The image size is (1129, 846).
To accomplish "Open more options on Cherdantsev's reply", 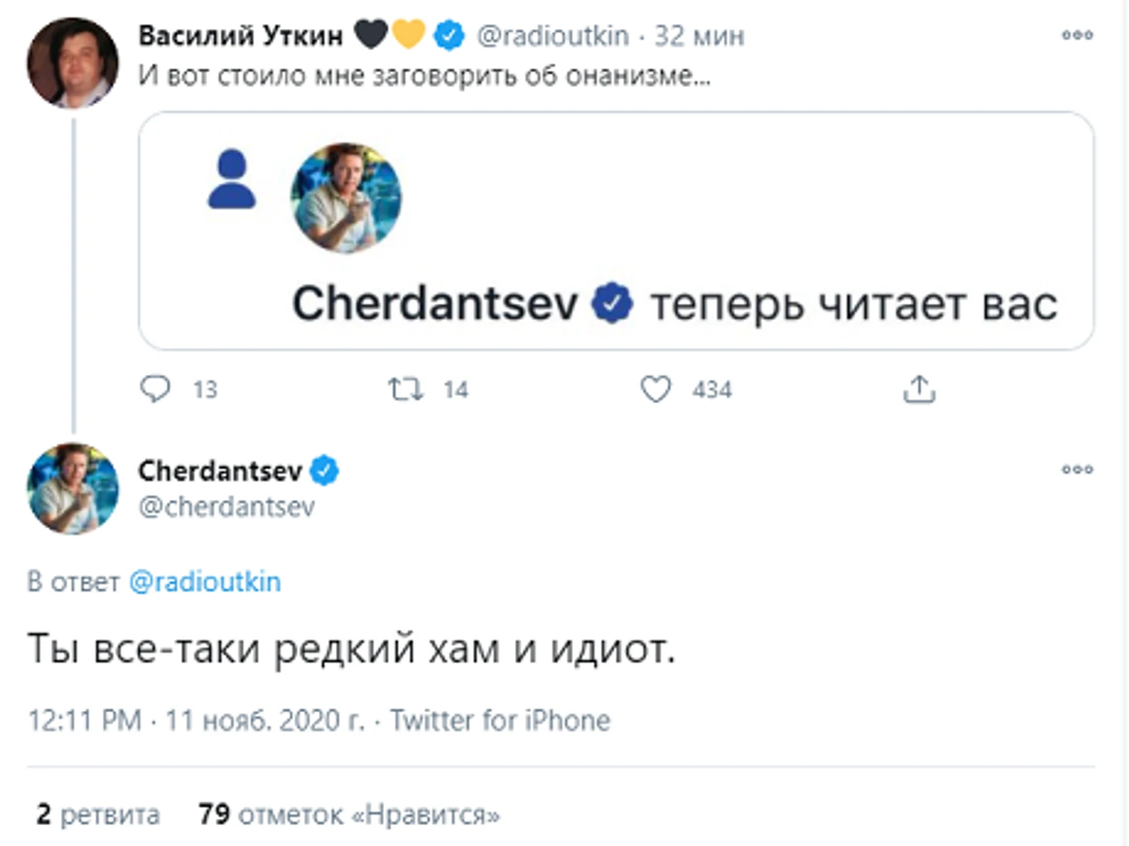I will click(1077, 469).
